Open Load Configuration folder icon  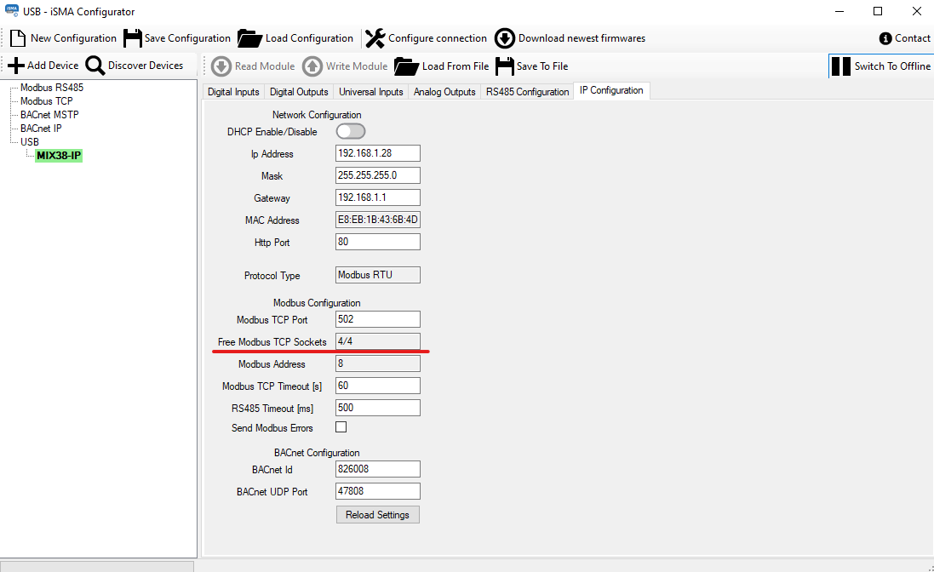pyautogui.click(x=249, y=38)
